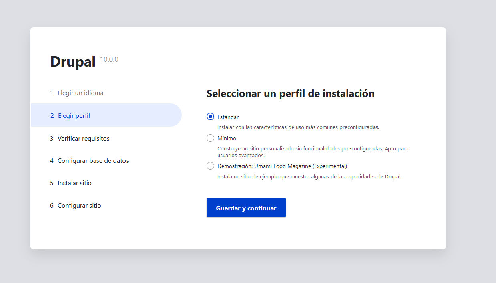Click the Drupal title text
Screen dimensions: 496x283
[x=73, y=62]
